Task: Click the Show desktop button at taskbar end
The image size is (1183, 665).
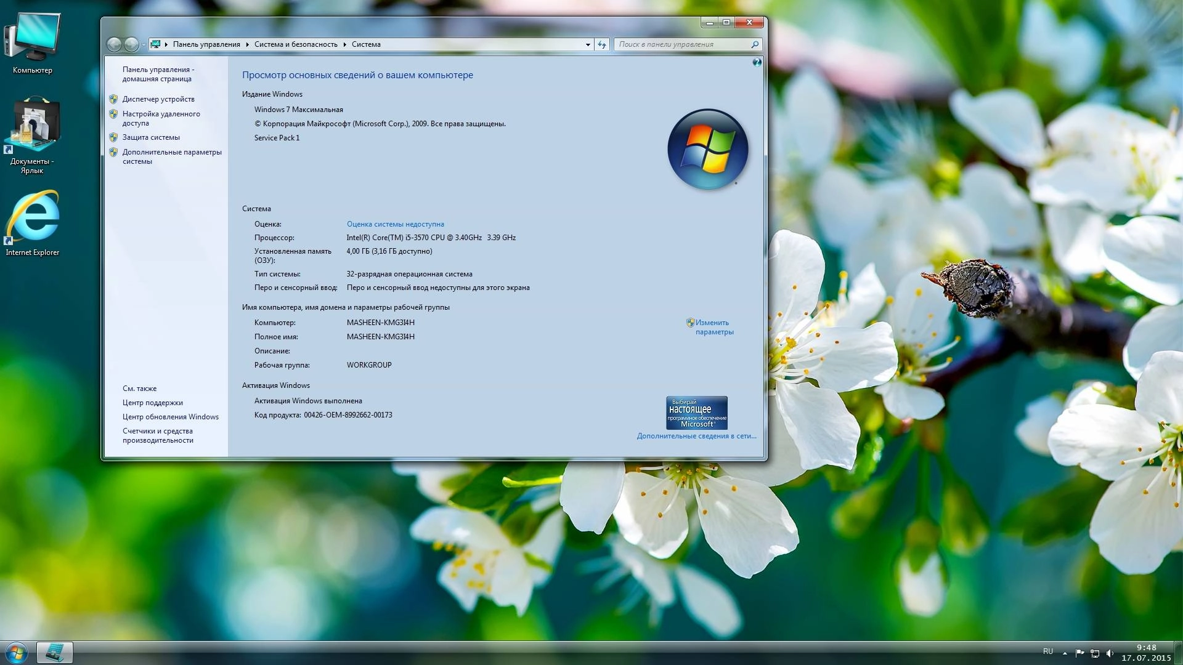Action: pyautogui.click(x=1178, y=653)
